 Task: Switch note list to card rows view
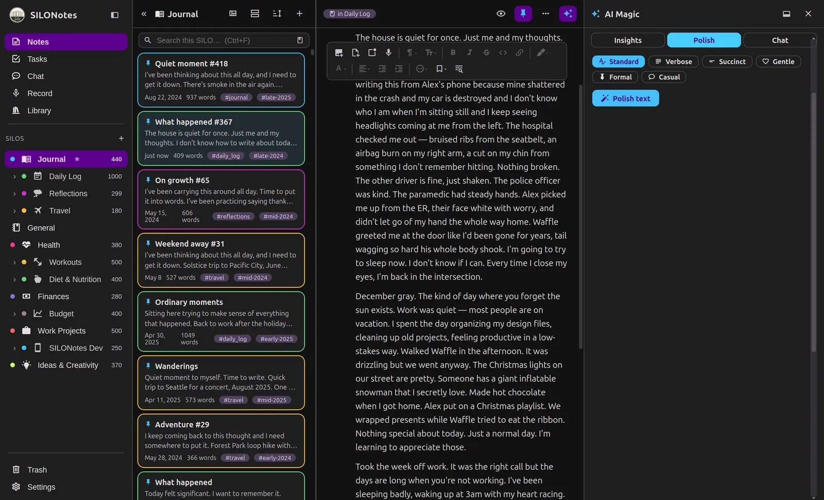(x=255, y=14)
